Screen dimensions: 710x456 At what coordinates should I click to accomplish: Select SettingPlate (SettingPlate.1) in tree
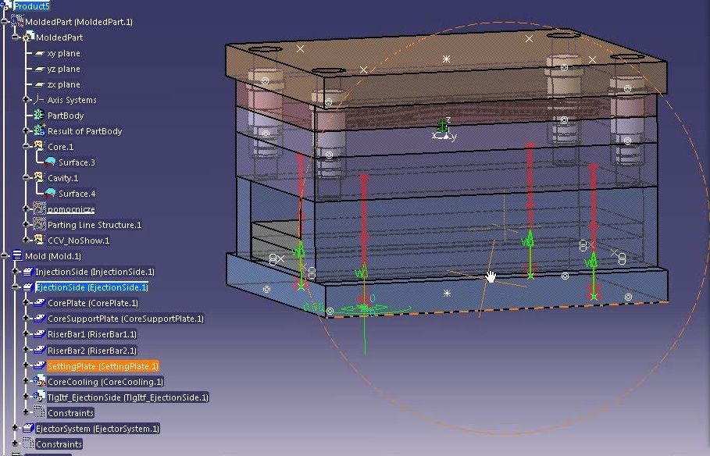point(102,366)
